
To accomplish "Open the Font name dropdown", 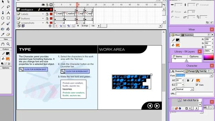I will 211,76.
